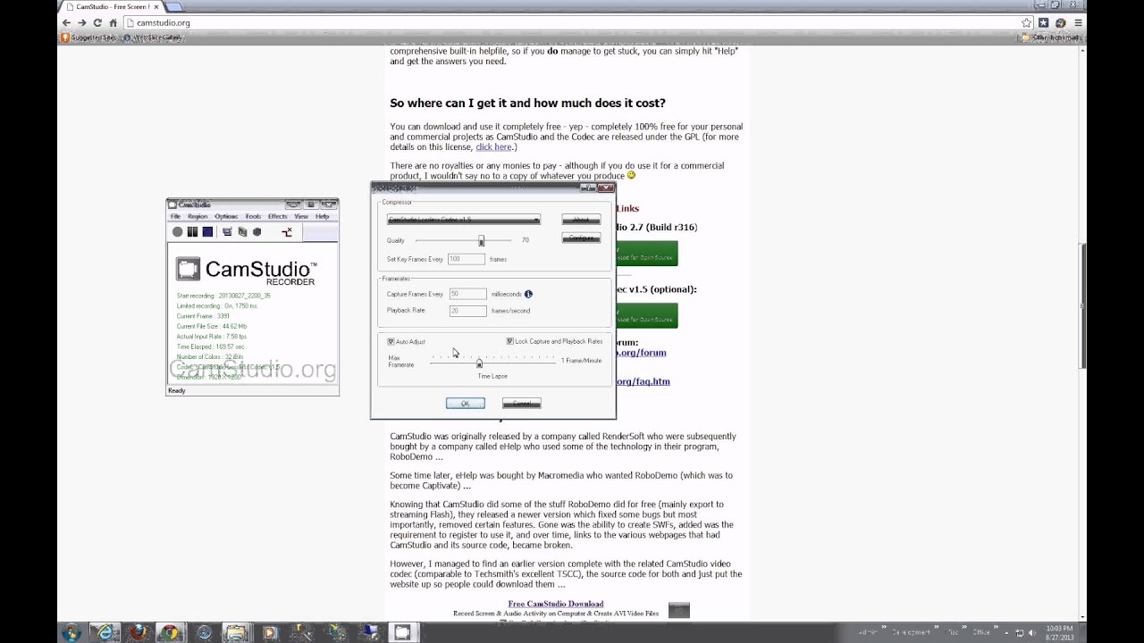Image resolution: width=1144 pixels, height=643 pixels.
Task: Go forward in the Chrome browser
Action: click(81, 22)
